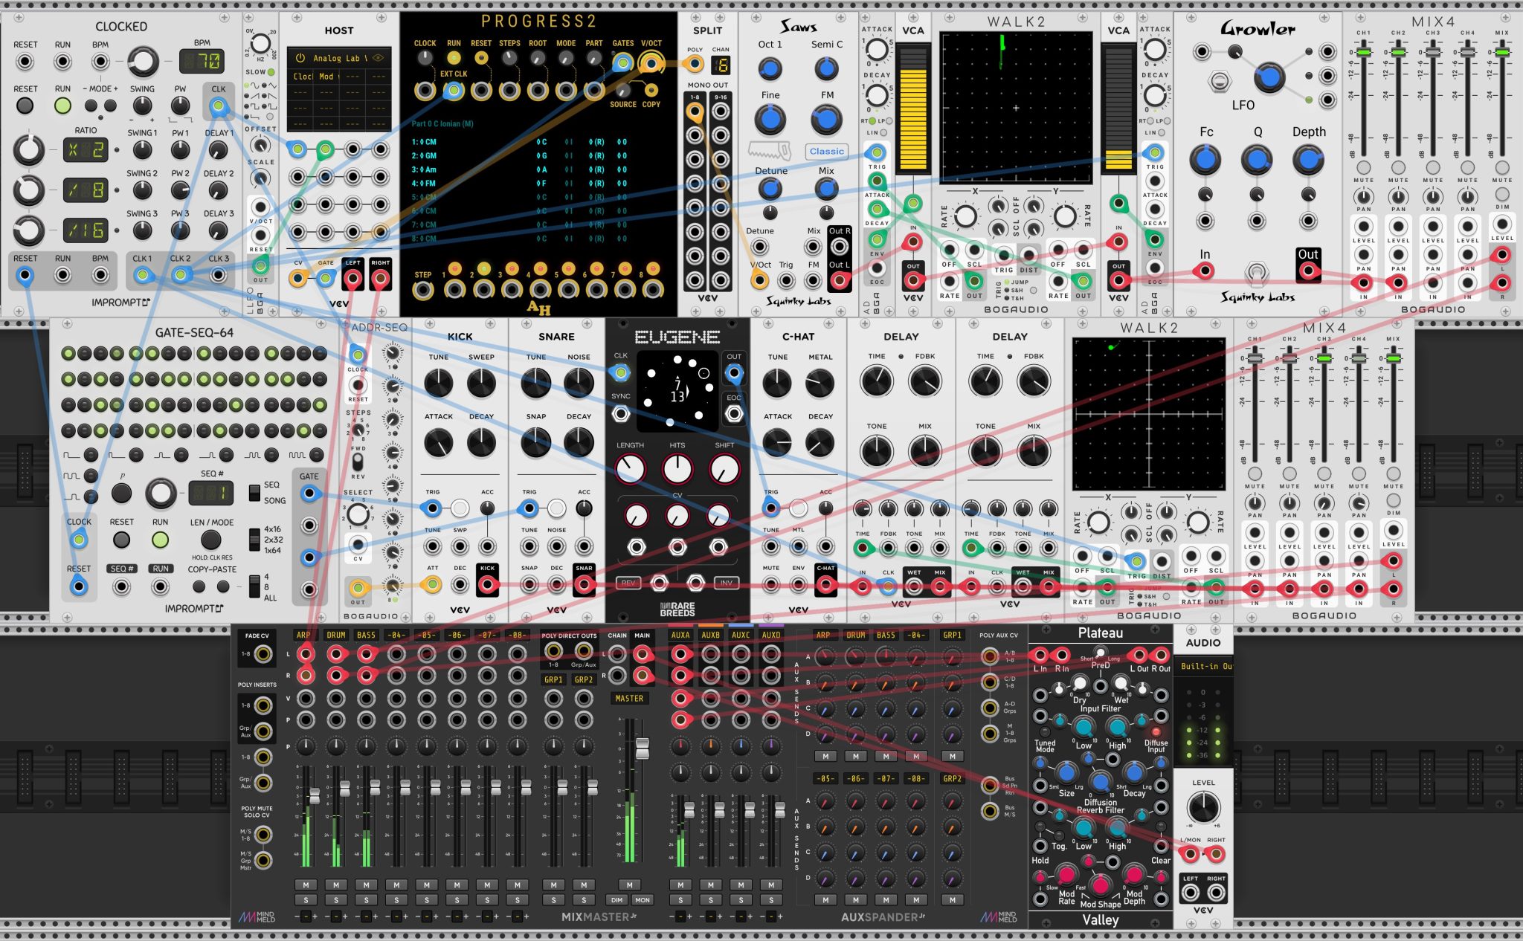The width and height of the screenshot is (1523, 941).
Task: Click the TRIG button on C-HAT module
Action: click(x=798, y=508)
